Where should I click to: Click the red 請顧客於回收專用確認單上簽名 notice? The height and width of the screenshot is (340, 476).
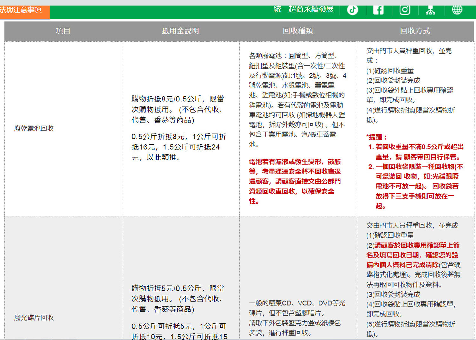[413, 255]
